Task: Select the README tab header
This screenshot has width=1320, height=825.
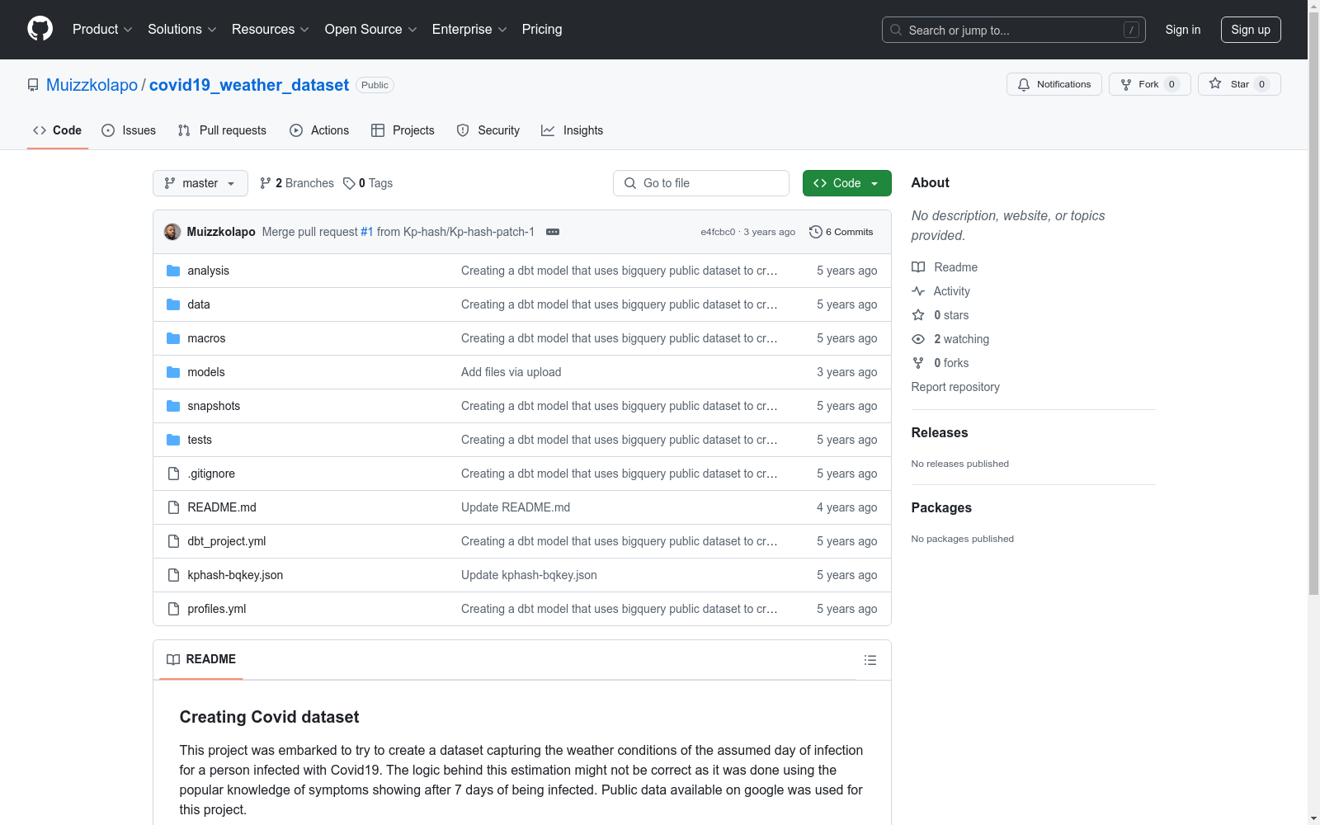Action: pyautogui.click(x=201, y=659)
